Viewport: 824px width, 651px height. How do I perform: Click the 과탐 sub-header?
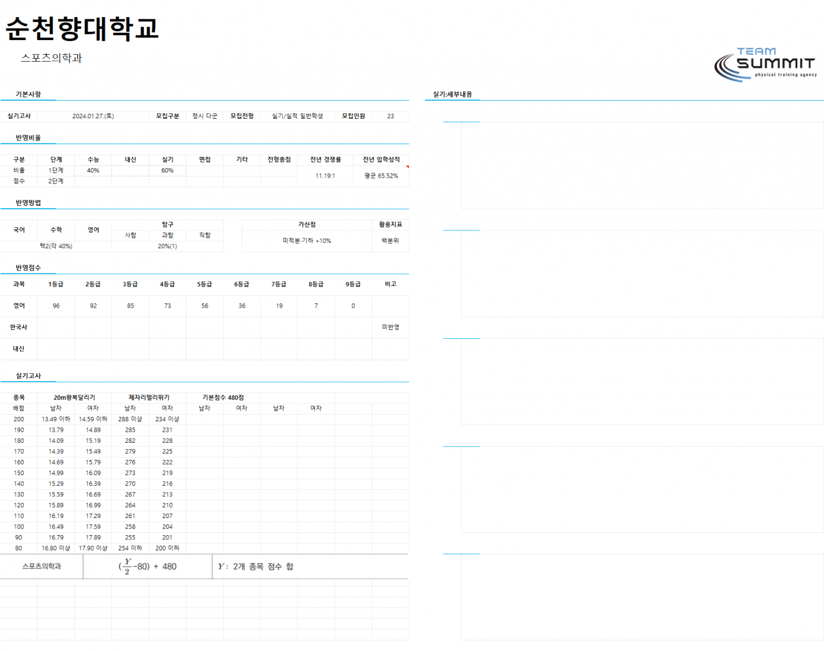point(168,235)
